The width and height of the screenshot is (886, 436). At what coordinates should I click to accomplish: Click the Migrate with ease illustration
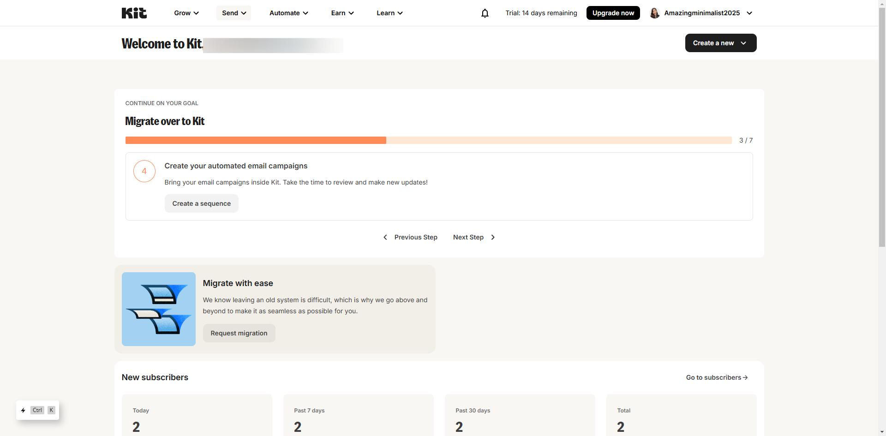[159, 309]
